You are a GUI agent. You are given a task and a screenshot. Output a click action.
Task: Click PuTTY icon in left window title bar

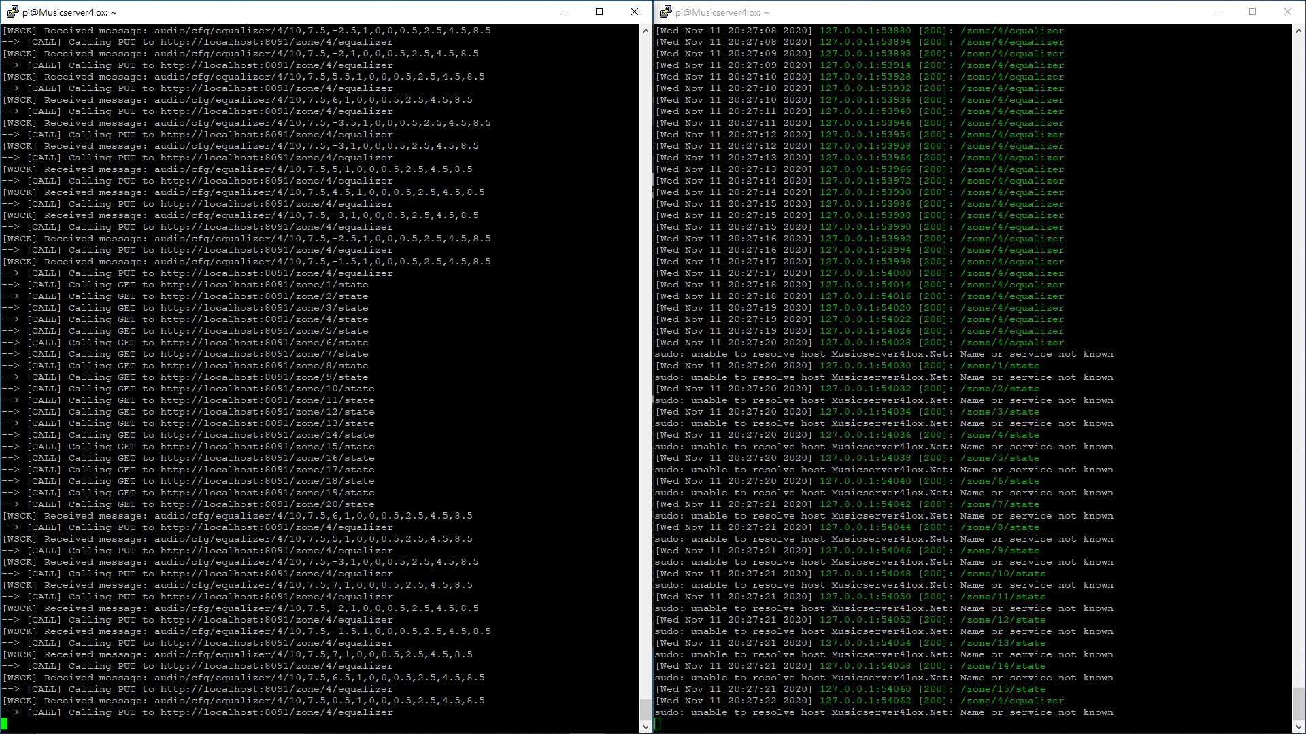coord(12,12)
